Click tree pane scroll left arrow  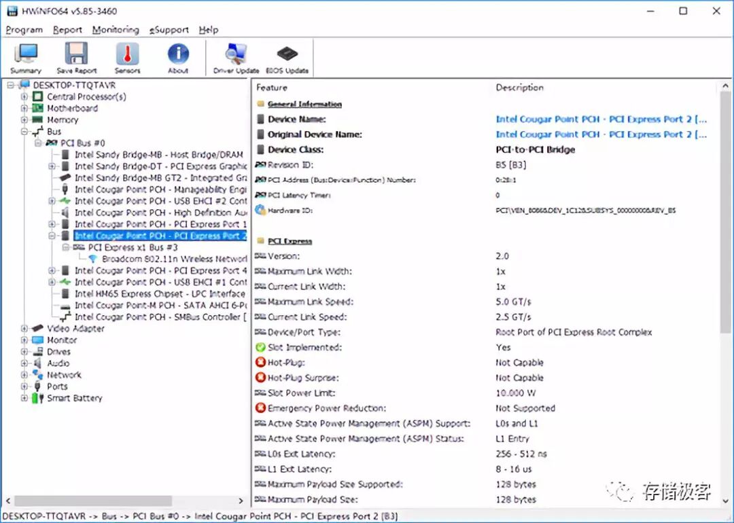(x=8, y=501)
